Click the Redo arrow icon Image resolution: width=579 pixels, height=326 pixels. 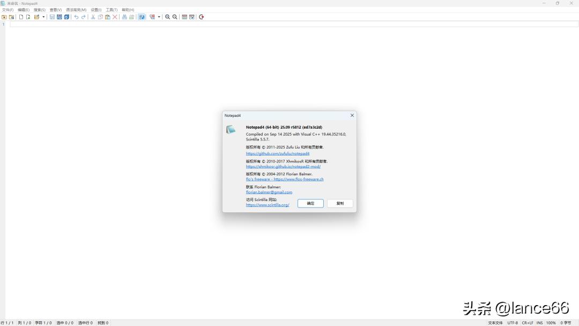[84, 17]
